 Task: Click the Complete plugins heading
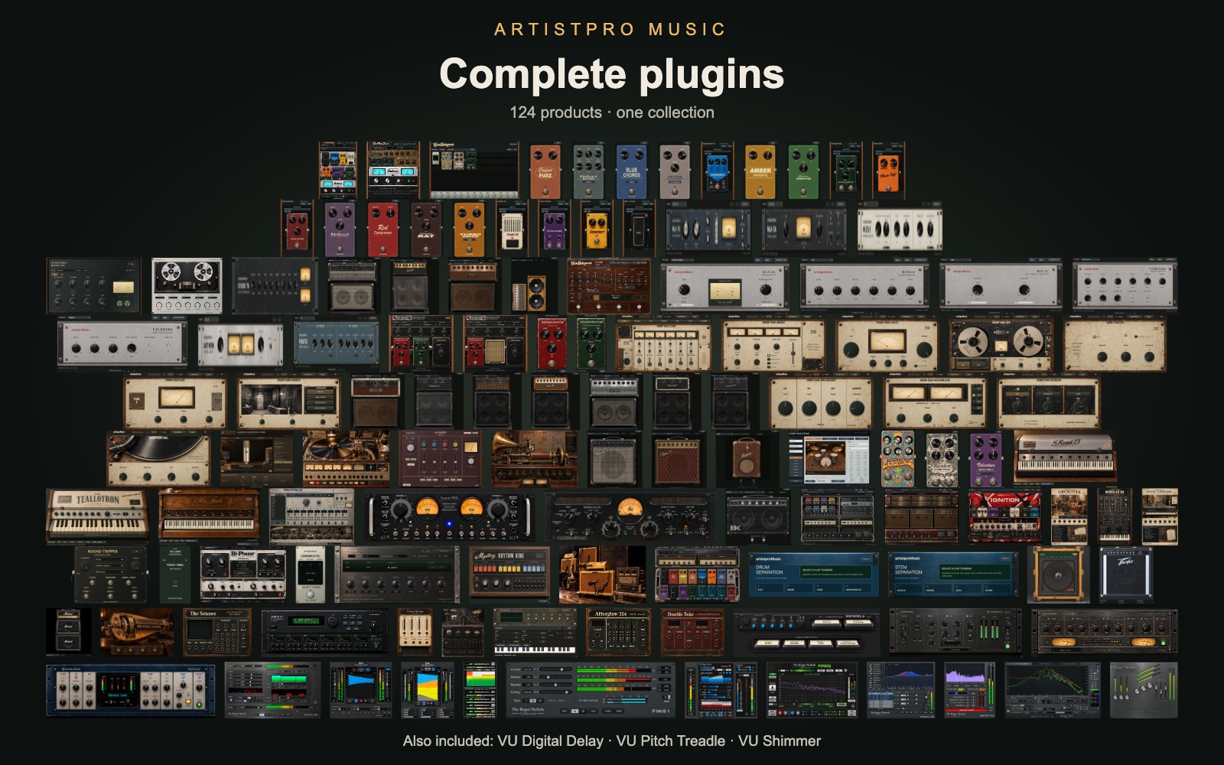(x=612, y=73)
